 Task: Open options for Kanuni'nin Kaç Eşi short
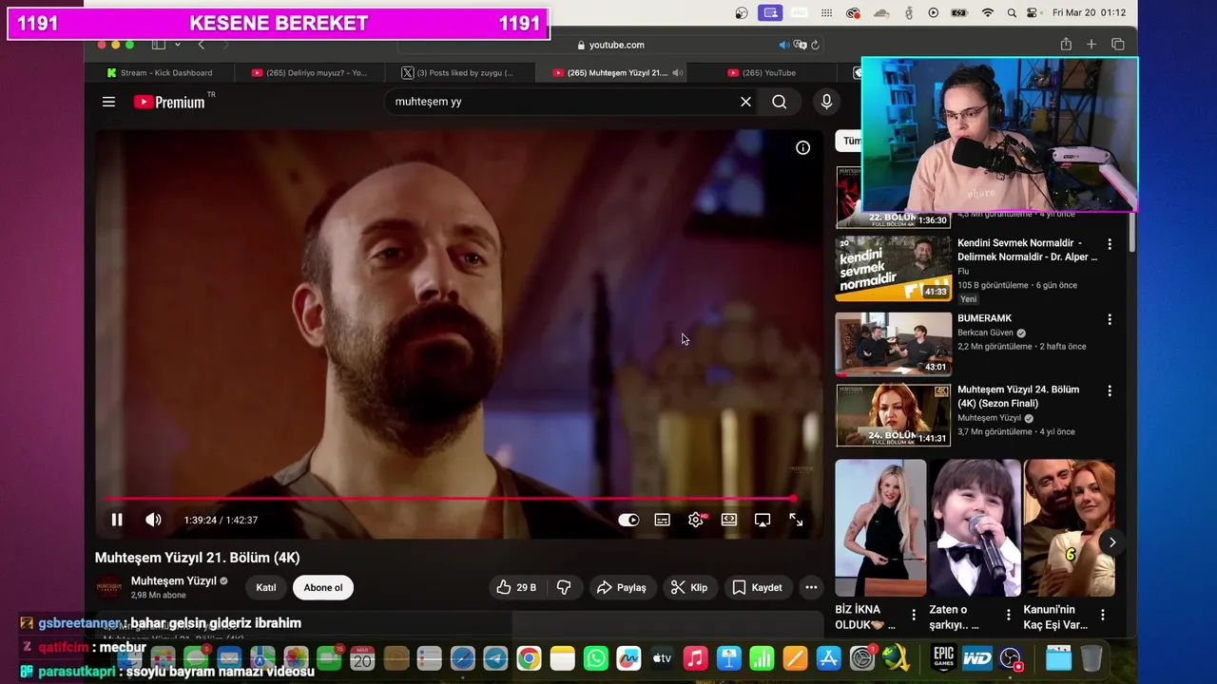click(1103, 615)
